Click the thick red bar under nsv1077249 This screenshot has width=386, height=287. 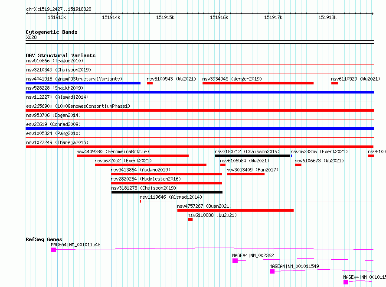(200, 147)
